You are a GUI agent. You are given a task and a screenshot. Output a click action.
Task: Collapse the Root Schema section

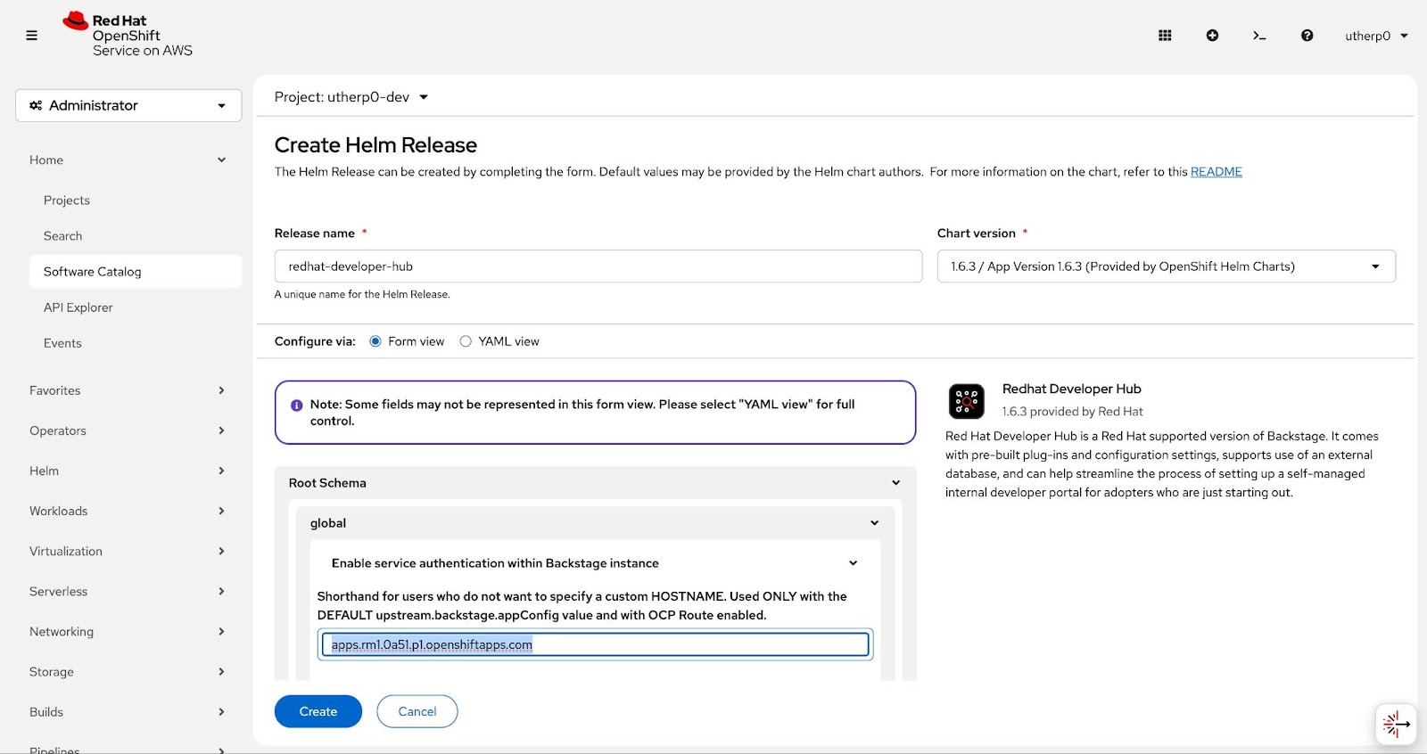895,483
